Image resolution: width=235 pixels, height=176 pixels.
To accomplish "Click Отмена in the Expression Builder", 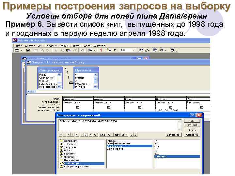I will (x=192, y=125).
